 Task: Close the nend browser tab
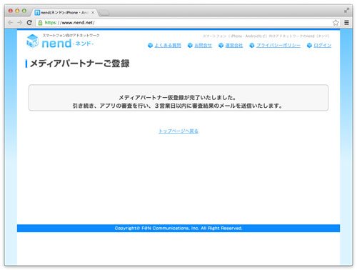(x=93, y=13)
